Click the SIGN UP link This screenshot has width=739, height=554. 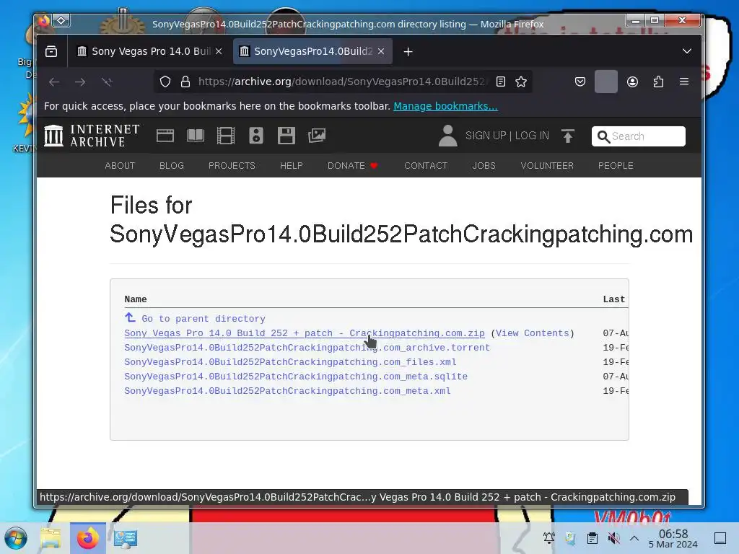[486, 136]
